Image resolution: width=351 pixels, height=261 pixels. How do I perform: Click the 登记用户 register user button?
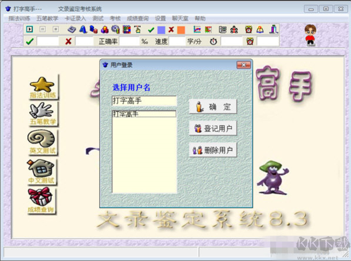tap(213, 128)
